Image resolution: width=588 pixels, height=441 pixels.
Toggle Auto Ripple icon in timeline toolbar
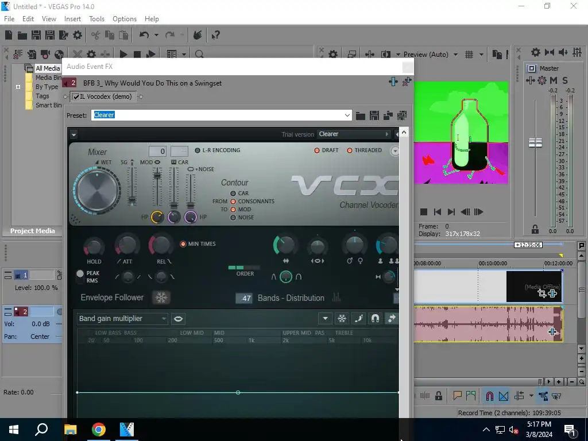point(519,396)
